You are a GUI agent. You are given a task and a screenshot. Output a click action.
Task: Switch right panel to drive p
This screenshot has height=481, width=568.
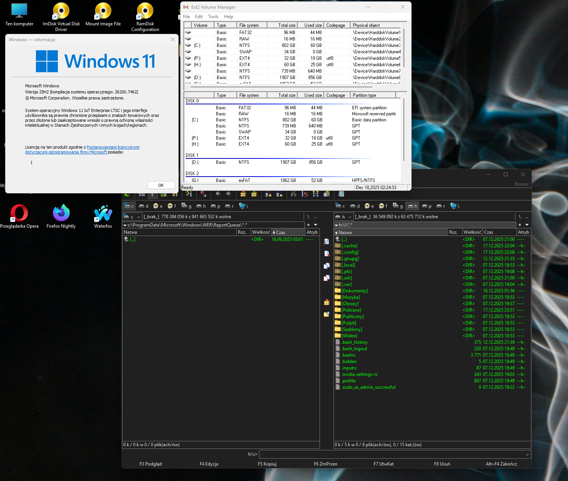point(427,206)
